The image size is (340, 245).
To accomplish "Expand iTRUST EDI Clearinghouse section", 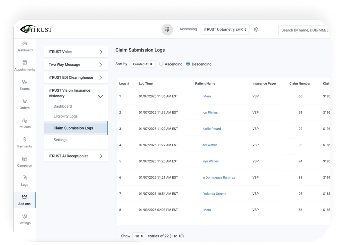I will click(76, 77).
